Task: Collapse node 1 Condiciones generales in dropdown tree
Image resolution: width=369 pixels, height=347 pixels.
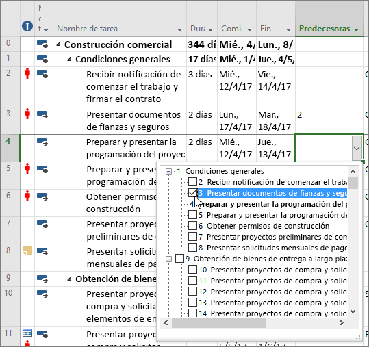Action: [168, 171]
